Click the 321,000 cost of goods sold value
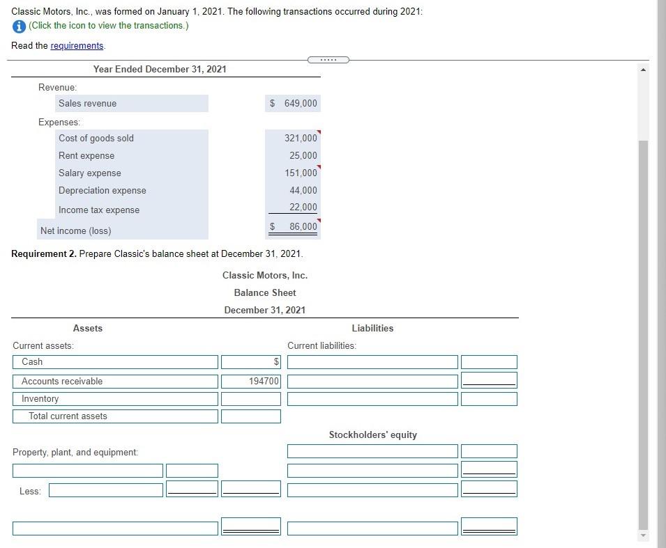Screen dimensions: 666x548 [x=301, y=139]
